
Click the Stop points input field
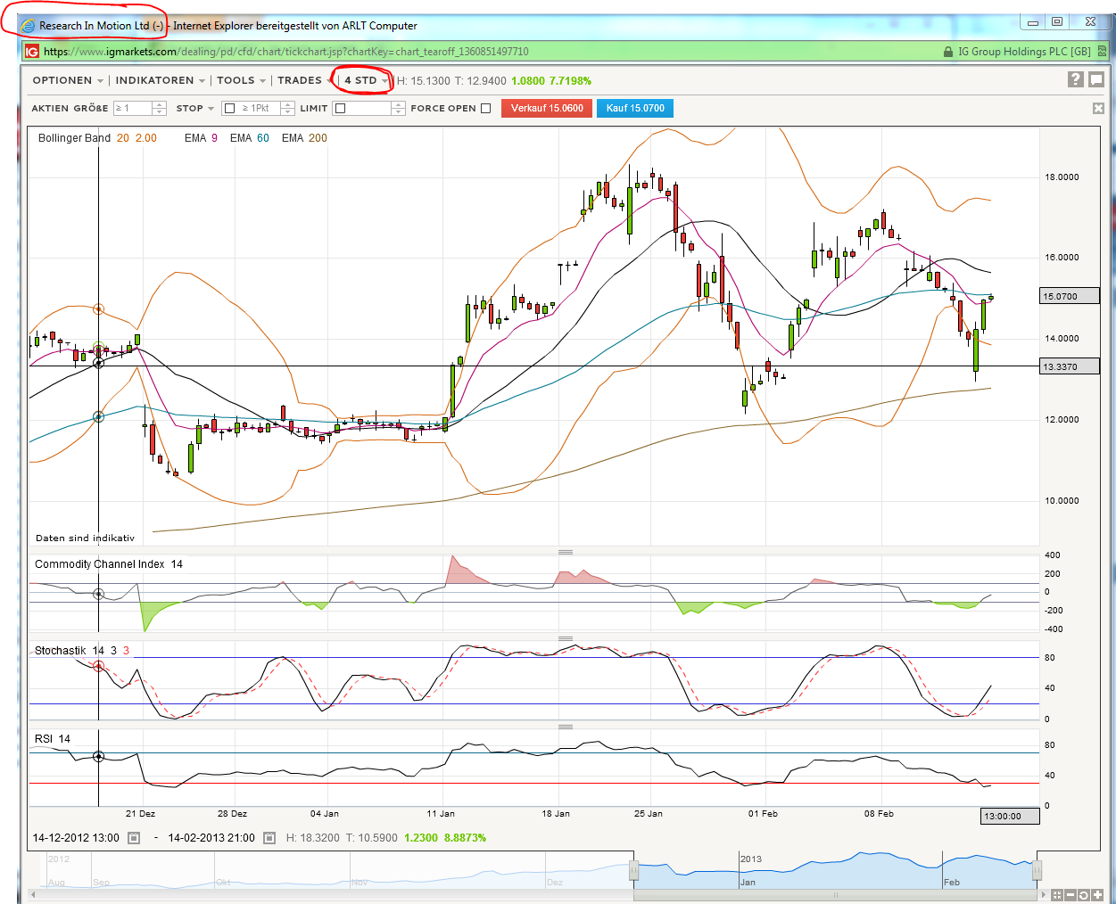[259, 108]
